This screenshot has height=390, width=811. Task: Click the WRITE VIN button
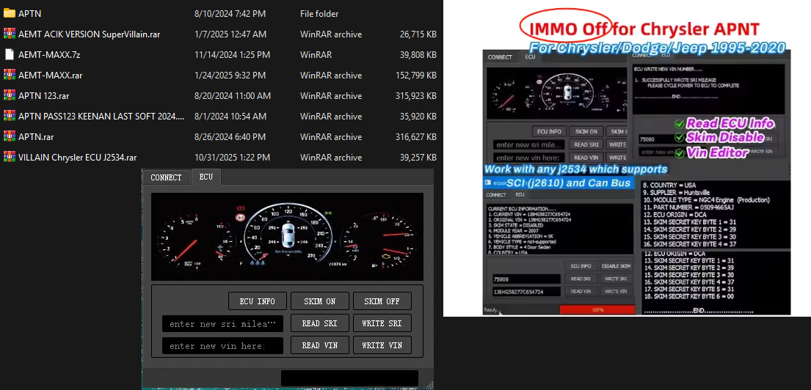382,345
